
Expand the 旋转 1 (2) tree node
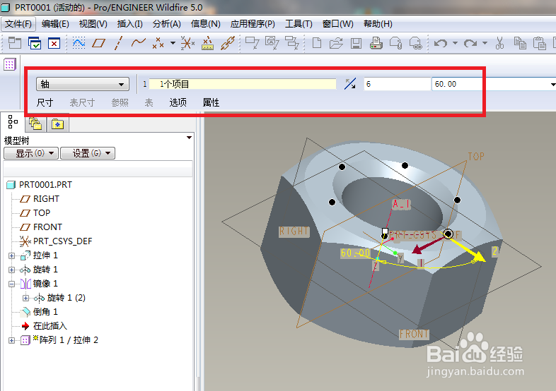click(26, 298)
